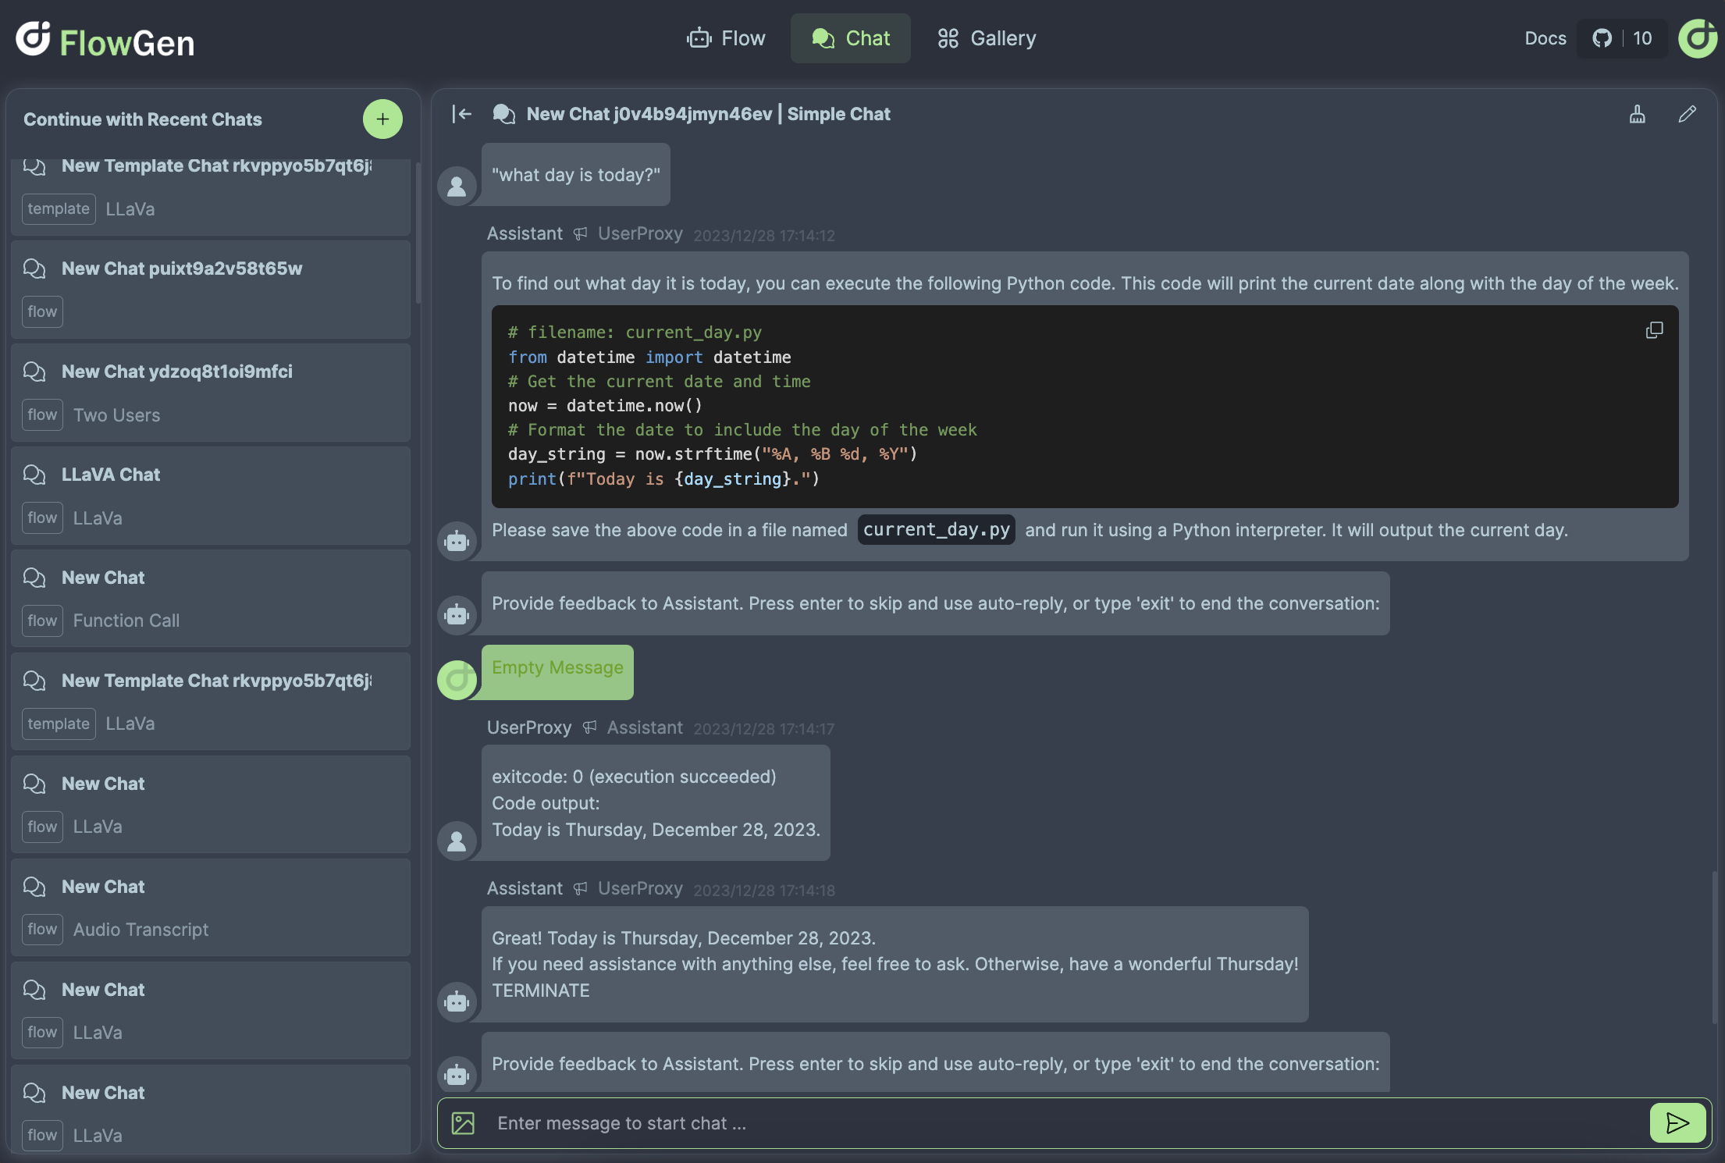Click the chat bubble icon in chat header
Viewport: 1725px width, 1163px height.
coord(504,114)
